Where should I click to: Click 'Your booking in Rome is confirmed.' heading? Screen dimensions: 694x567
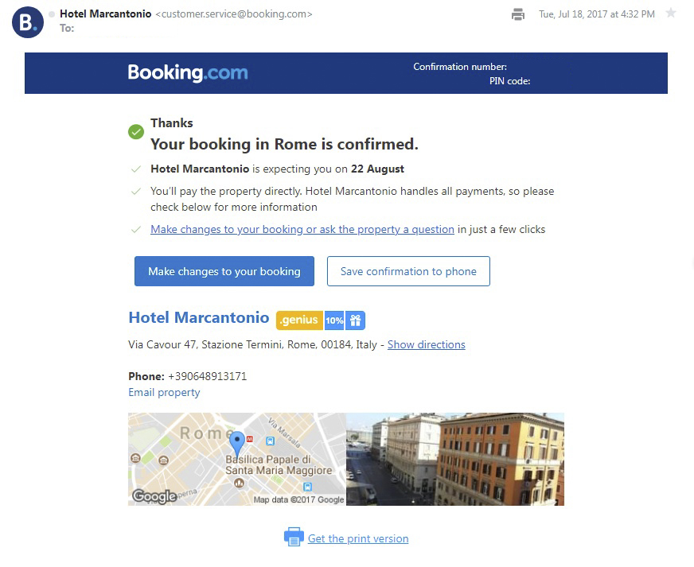coord(284,144)
